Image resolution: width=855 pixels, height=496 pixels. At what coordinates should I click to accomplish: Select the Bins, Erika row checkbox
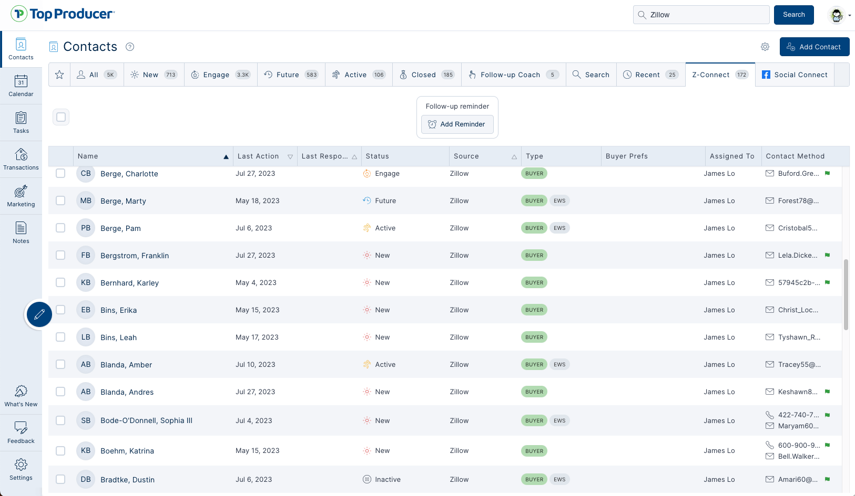pos(60,310)
